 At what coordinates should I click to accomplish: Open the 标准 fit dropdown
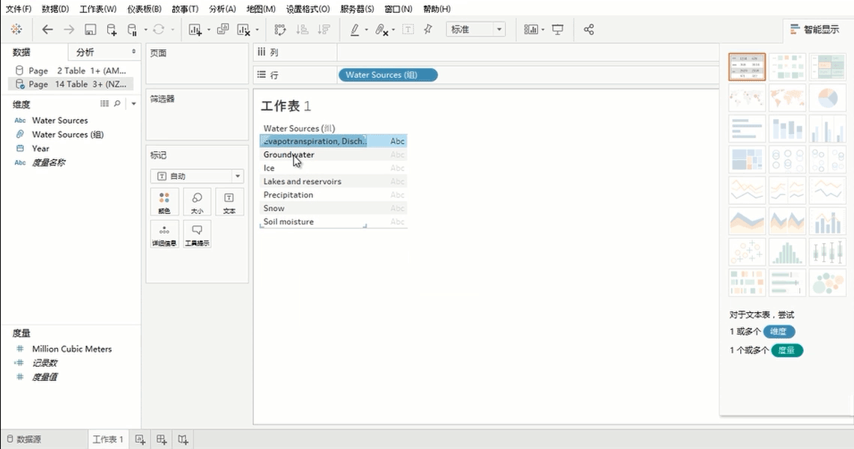[x=476, y=29]
